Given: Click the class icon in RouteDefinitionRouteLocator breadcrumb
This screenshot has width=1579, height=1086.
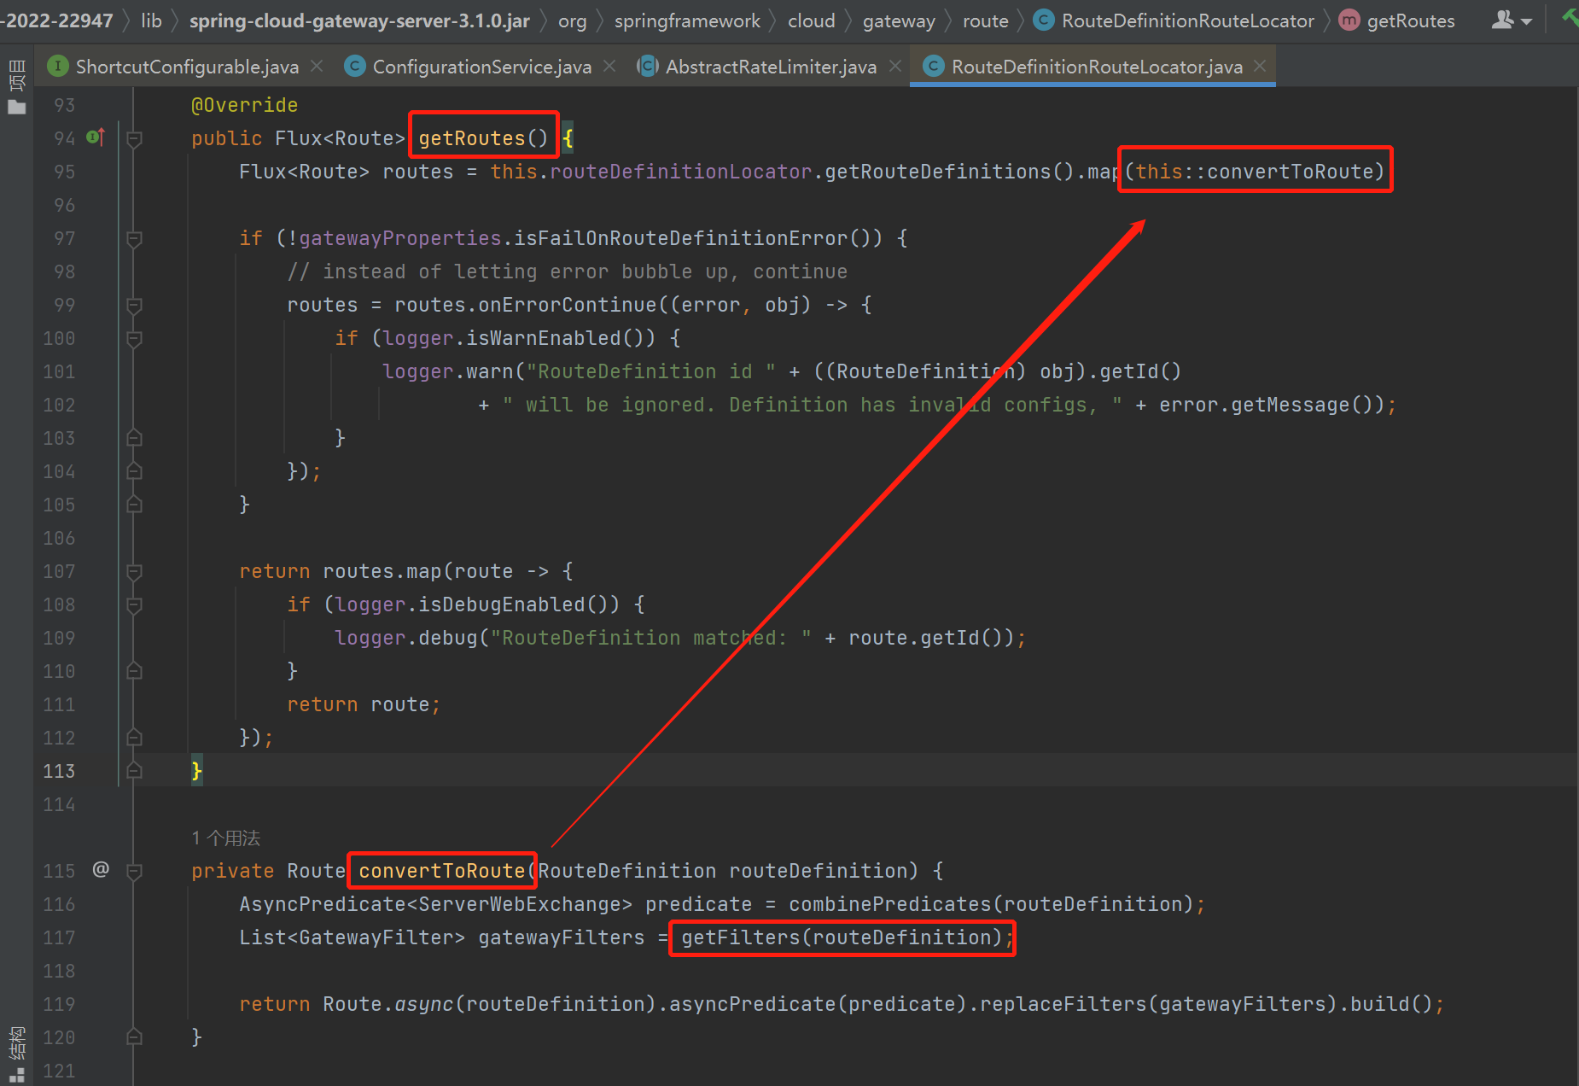Looking at the screenshot, I should pos(1043,20).
